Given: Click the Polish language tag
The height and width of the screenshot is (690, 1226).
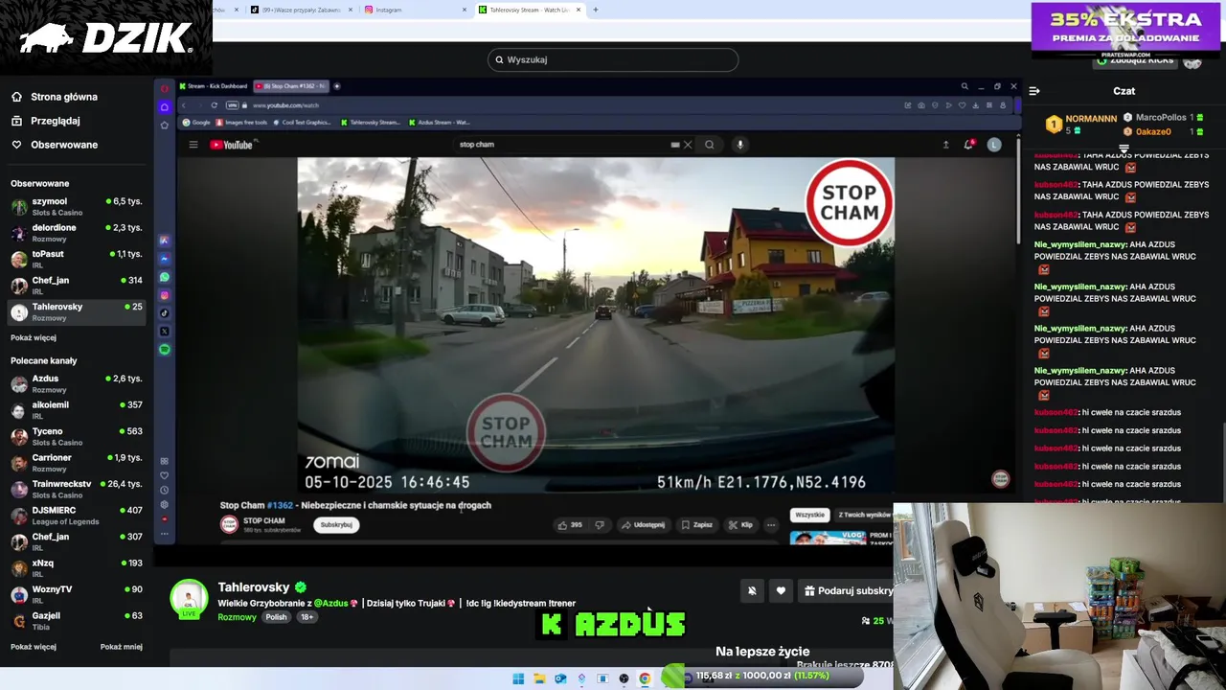Looking at the screenshot, I should tap(277, 617).
